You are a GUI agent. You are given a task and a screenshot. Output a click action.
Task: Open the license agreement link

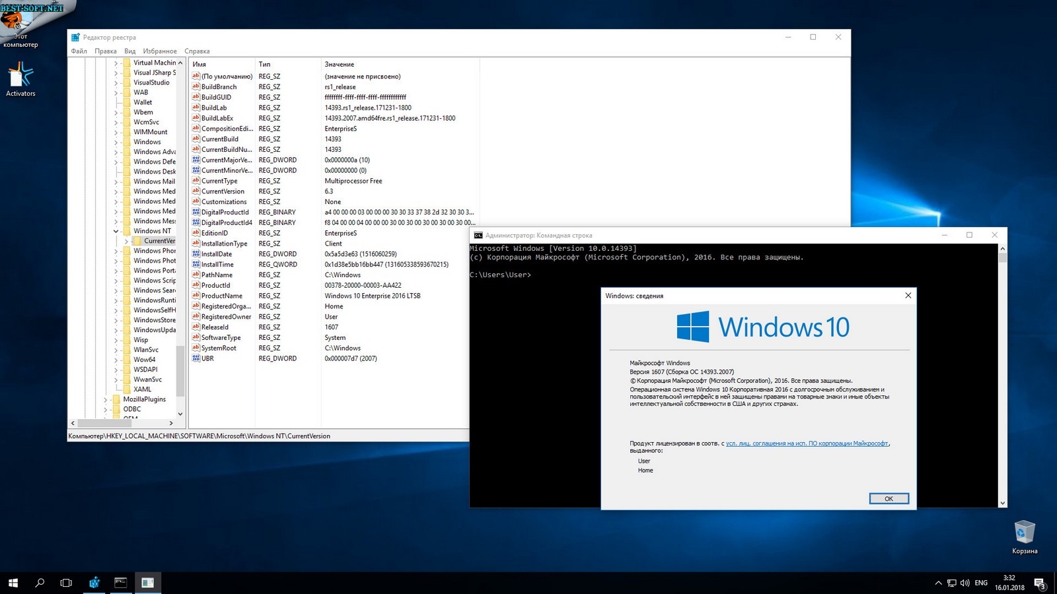(807, 444)
